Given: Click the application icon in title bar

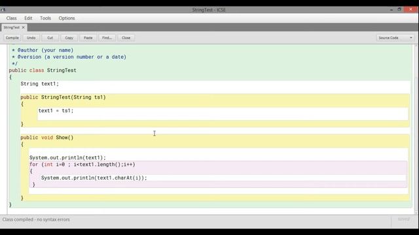Looking at the screenshot, I should 3,10.
